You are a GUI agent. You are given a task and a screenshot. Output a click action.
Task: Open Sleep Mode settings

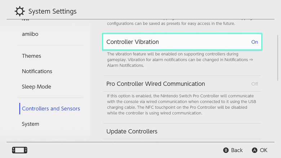click(x=36, y=87)
